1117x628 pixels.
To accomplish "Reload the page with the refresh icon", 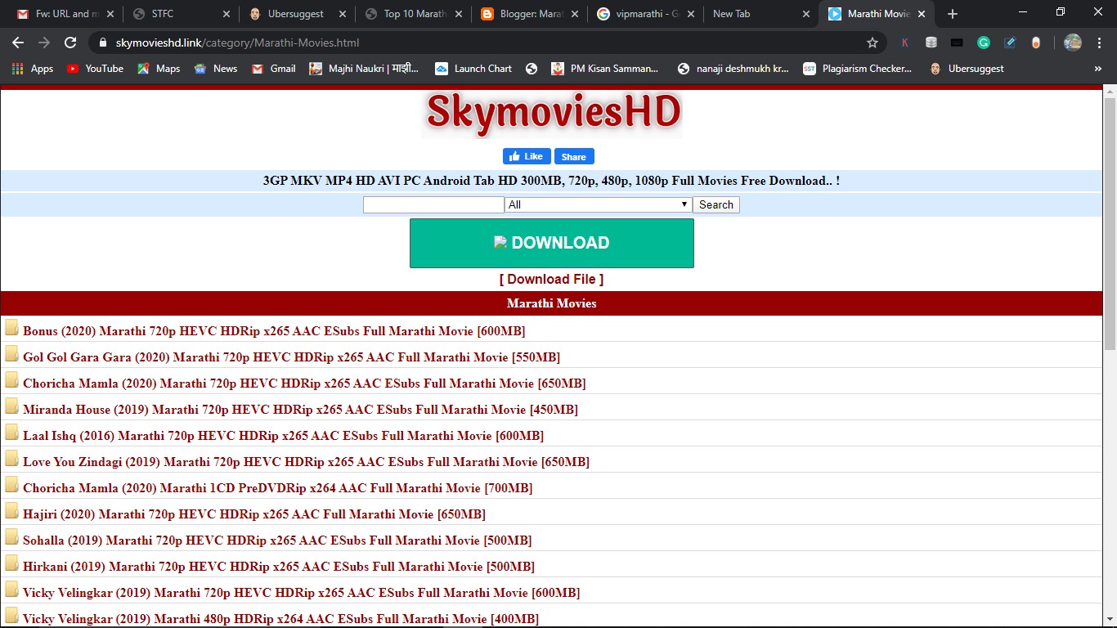I will click(x=70, y=43).
